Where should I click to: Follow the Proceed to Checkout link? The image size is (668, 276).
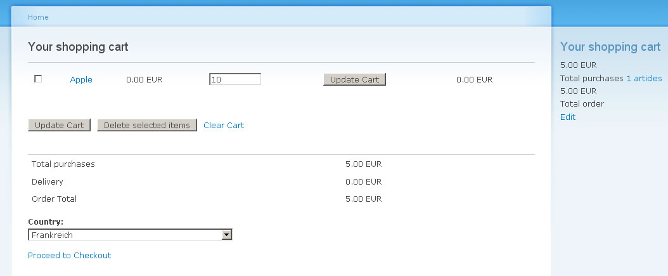pos(70,255)
